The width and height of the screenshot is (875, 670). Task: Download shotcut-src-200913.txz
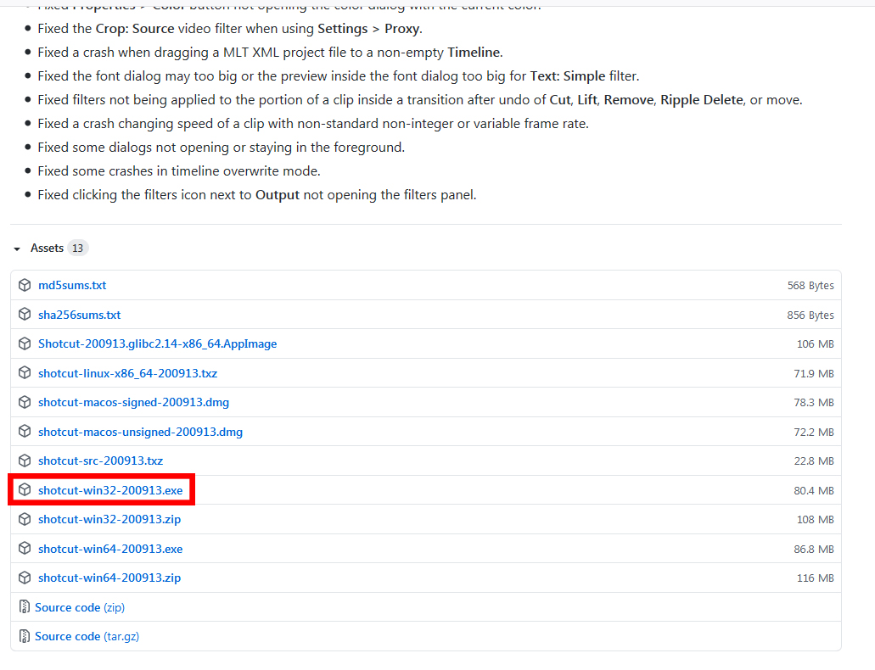[x=100, y=461]
